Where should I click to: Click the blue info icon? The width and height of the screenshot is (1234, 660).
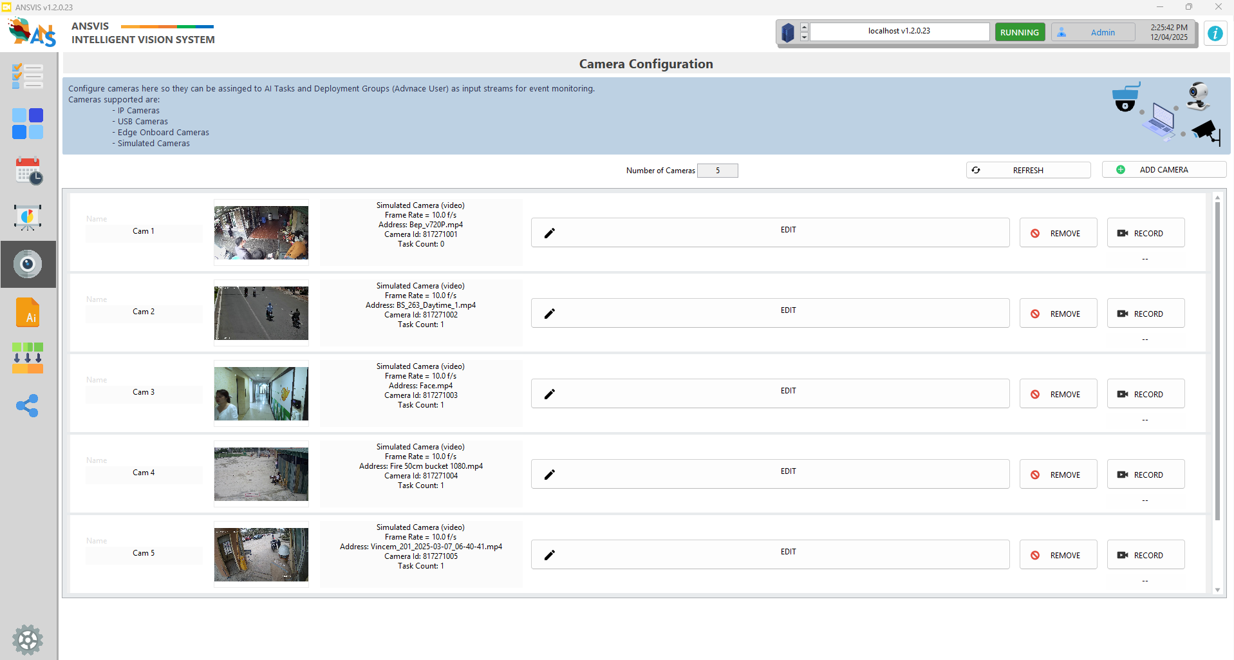point(1215,33)
